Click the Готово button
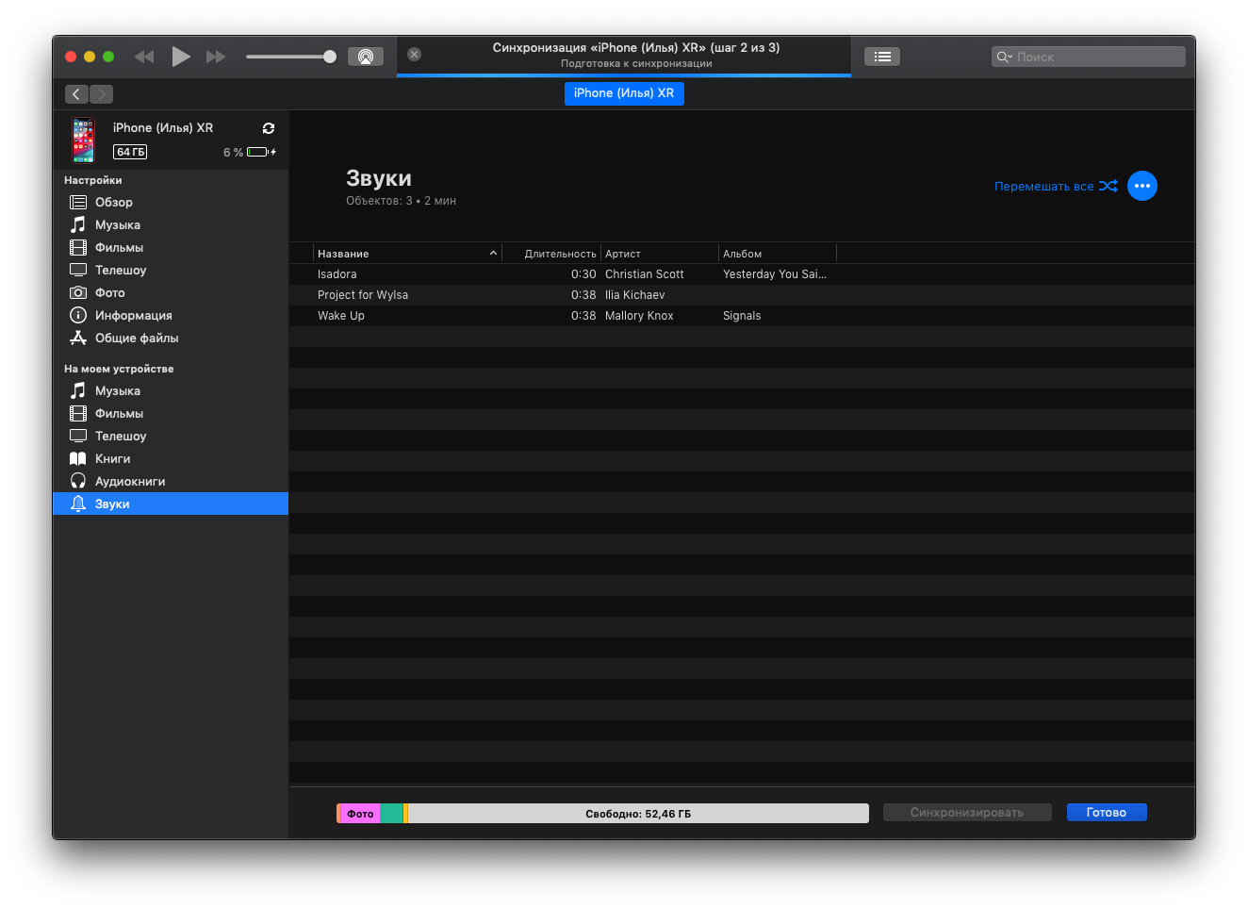The image size is (1248, 909). click(1106, 813)
